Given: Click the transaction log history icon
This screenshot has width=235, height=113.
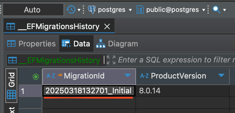Looking at the screenshot, I should click(71, 10).
